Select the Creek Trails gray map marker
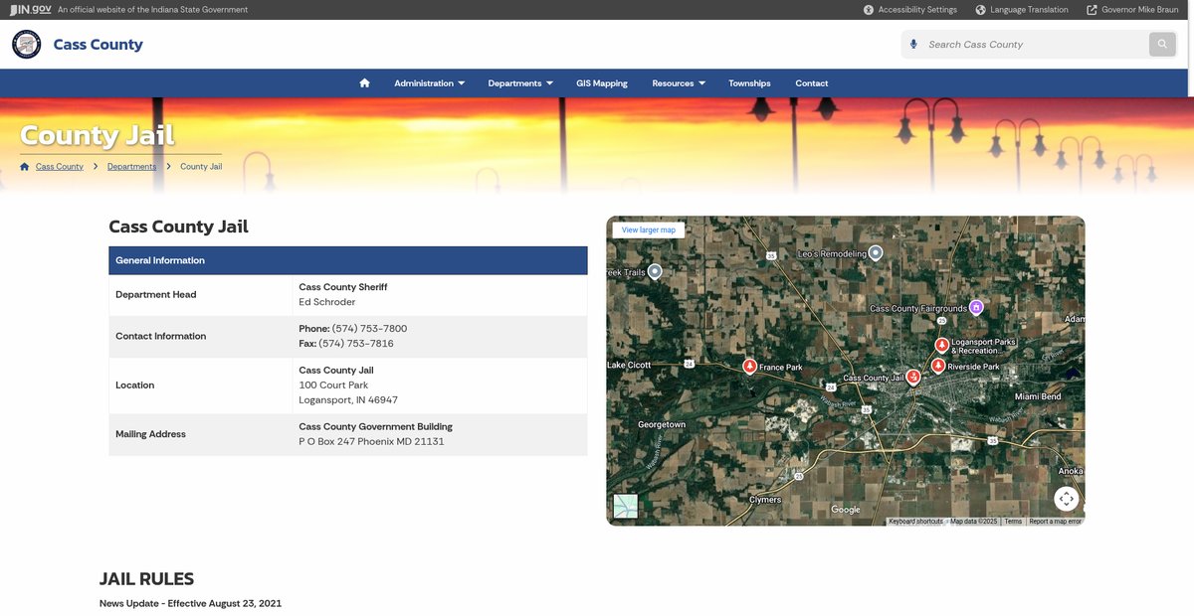 pos(655,271)
